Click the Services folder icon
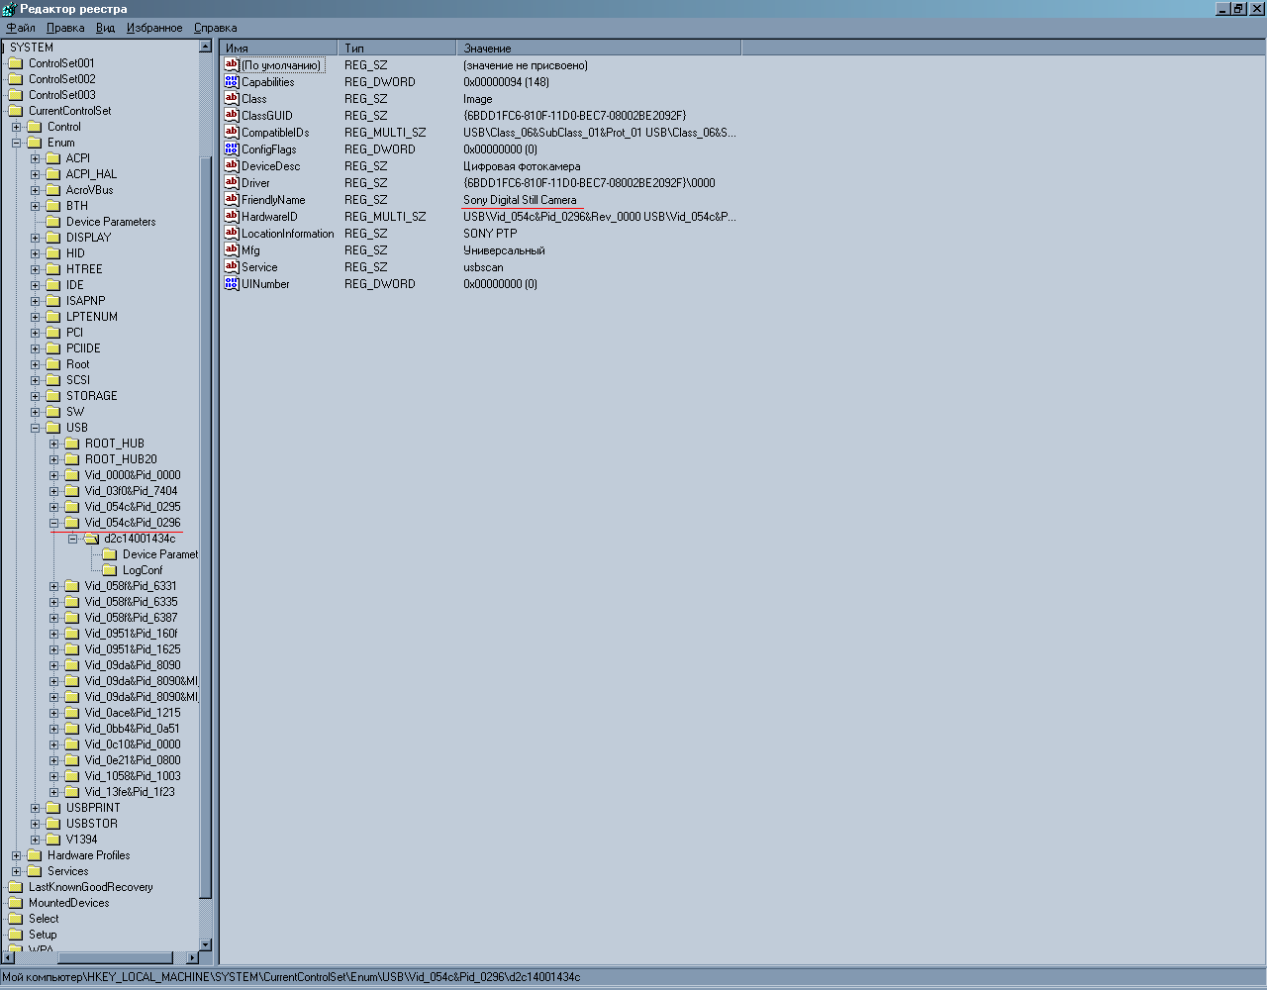 coord(35,871)
